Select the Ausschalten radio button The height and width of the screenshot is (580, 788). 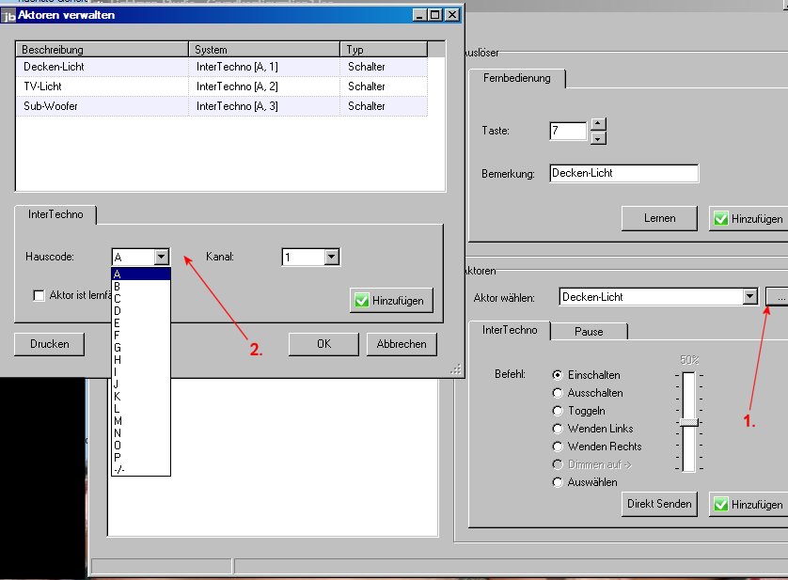click(x=559, y=393)
